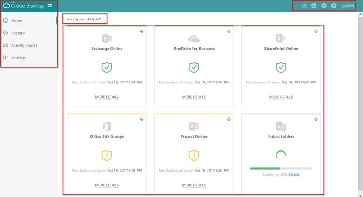Screen dimensions: 363x197
Task: Click the Exchange Online card title
Action: pos(107,49)
